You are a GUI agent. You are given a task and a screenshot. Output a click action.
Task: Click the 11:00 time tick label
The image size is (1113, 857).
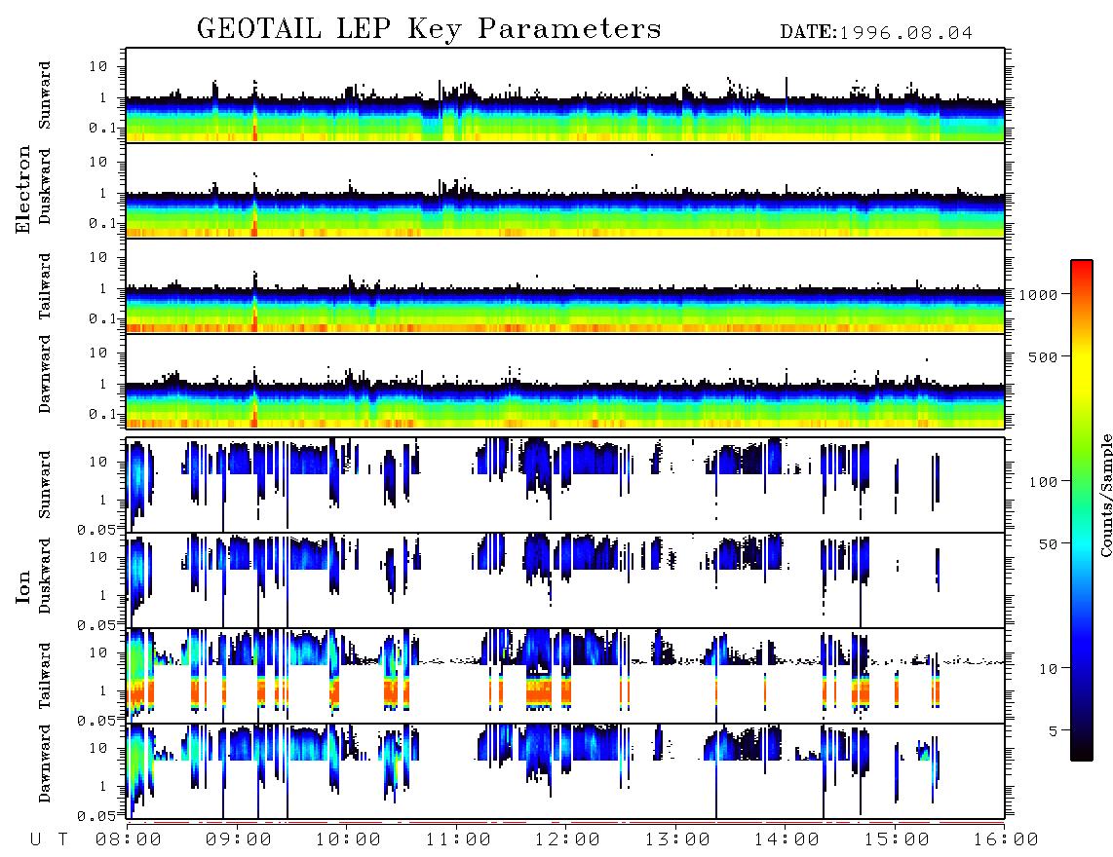458,839
